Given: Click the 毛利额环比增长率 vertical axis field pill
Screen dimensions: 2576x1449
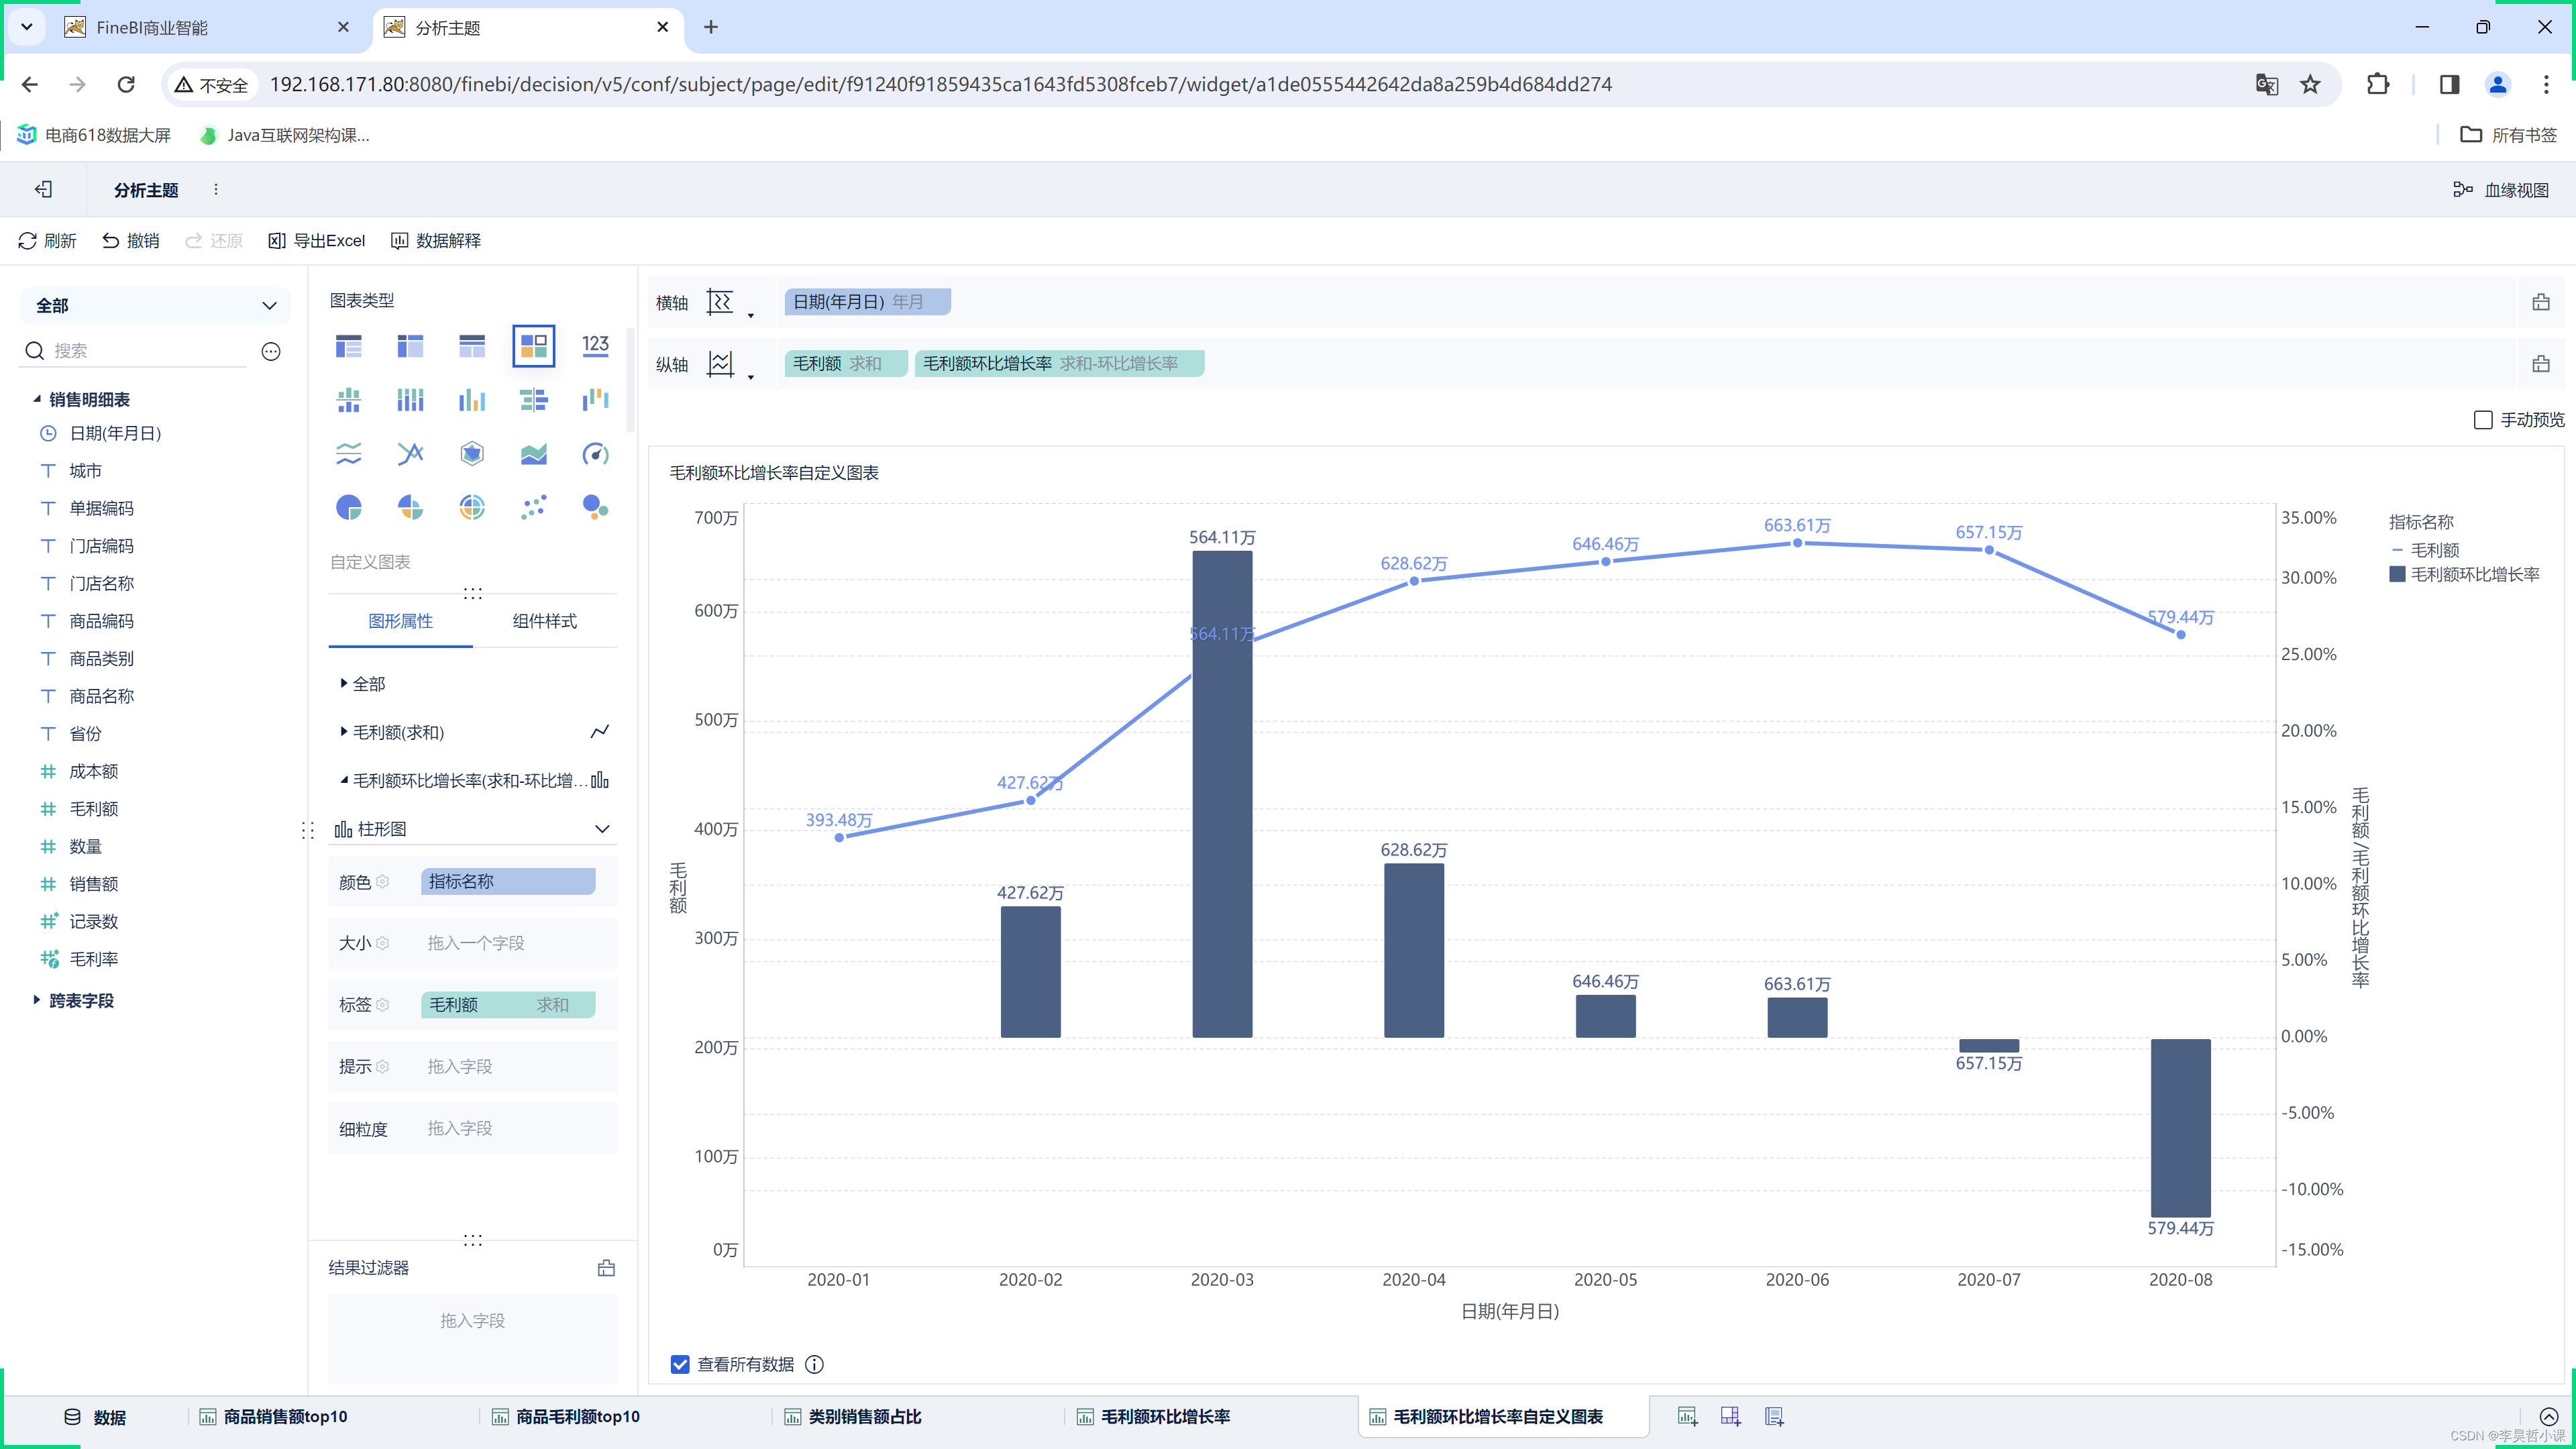Looking at the screenshot, I should coord(1059,364).
